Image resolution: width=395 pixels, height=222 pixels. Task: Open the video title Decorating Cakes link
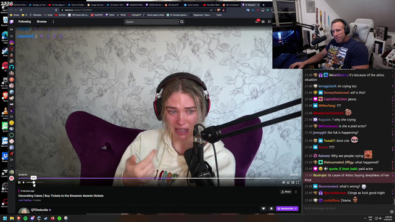[60, 195]
